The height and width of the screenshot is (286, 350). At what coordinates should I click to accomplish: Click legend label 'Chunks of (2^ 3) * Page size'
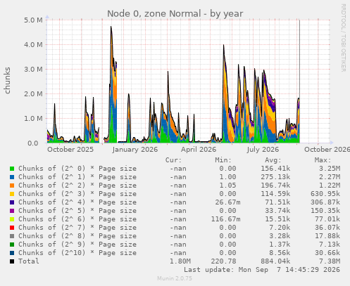(77, 194)
